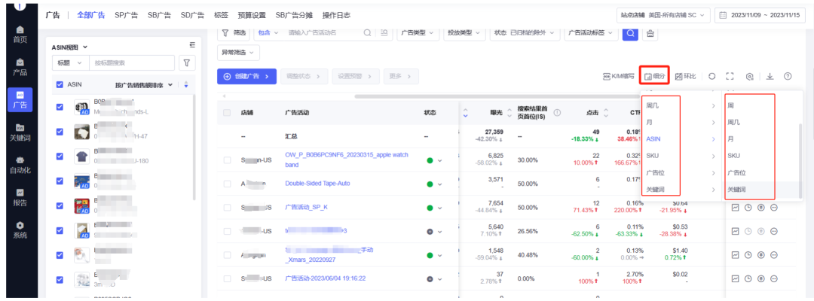The height and width of the screenshot is (301, 814).
Task: Click the refresh icon in table toolbar
Action: coord(711,76)
